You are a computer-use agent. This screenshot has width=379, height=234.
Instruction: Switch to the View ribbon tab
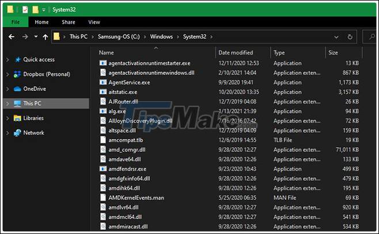(x=94, y=22)
